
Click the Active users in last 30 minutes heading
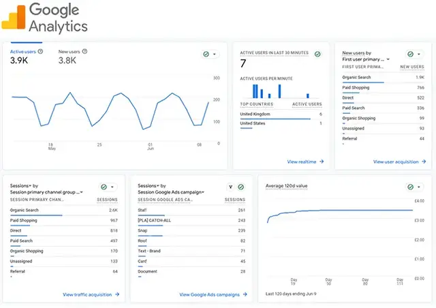coord(274,53)
